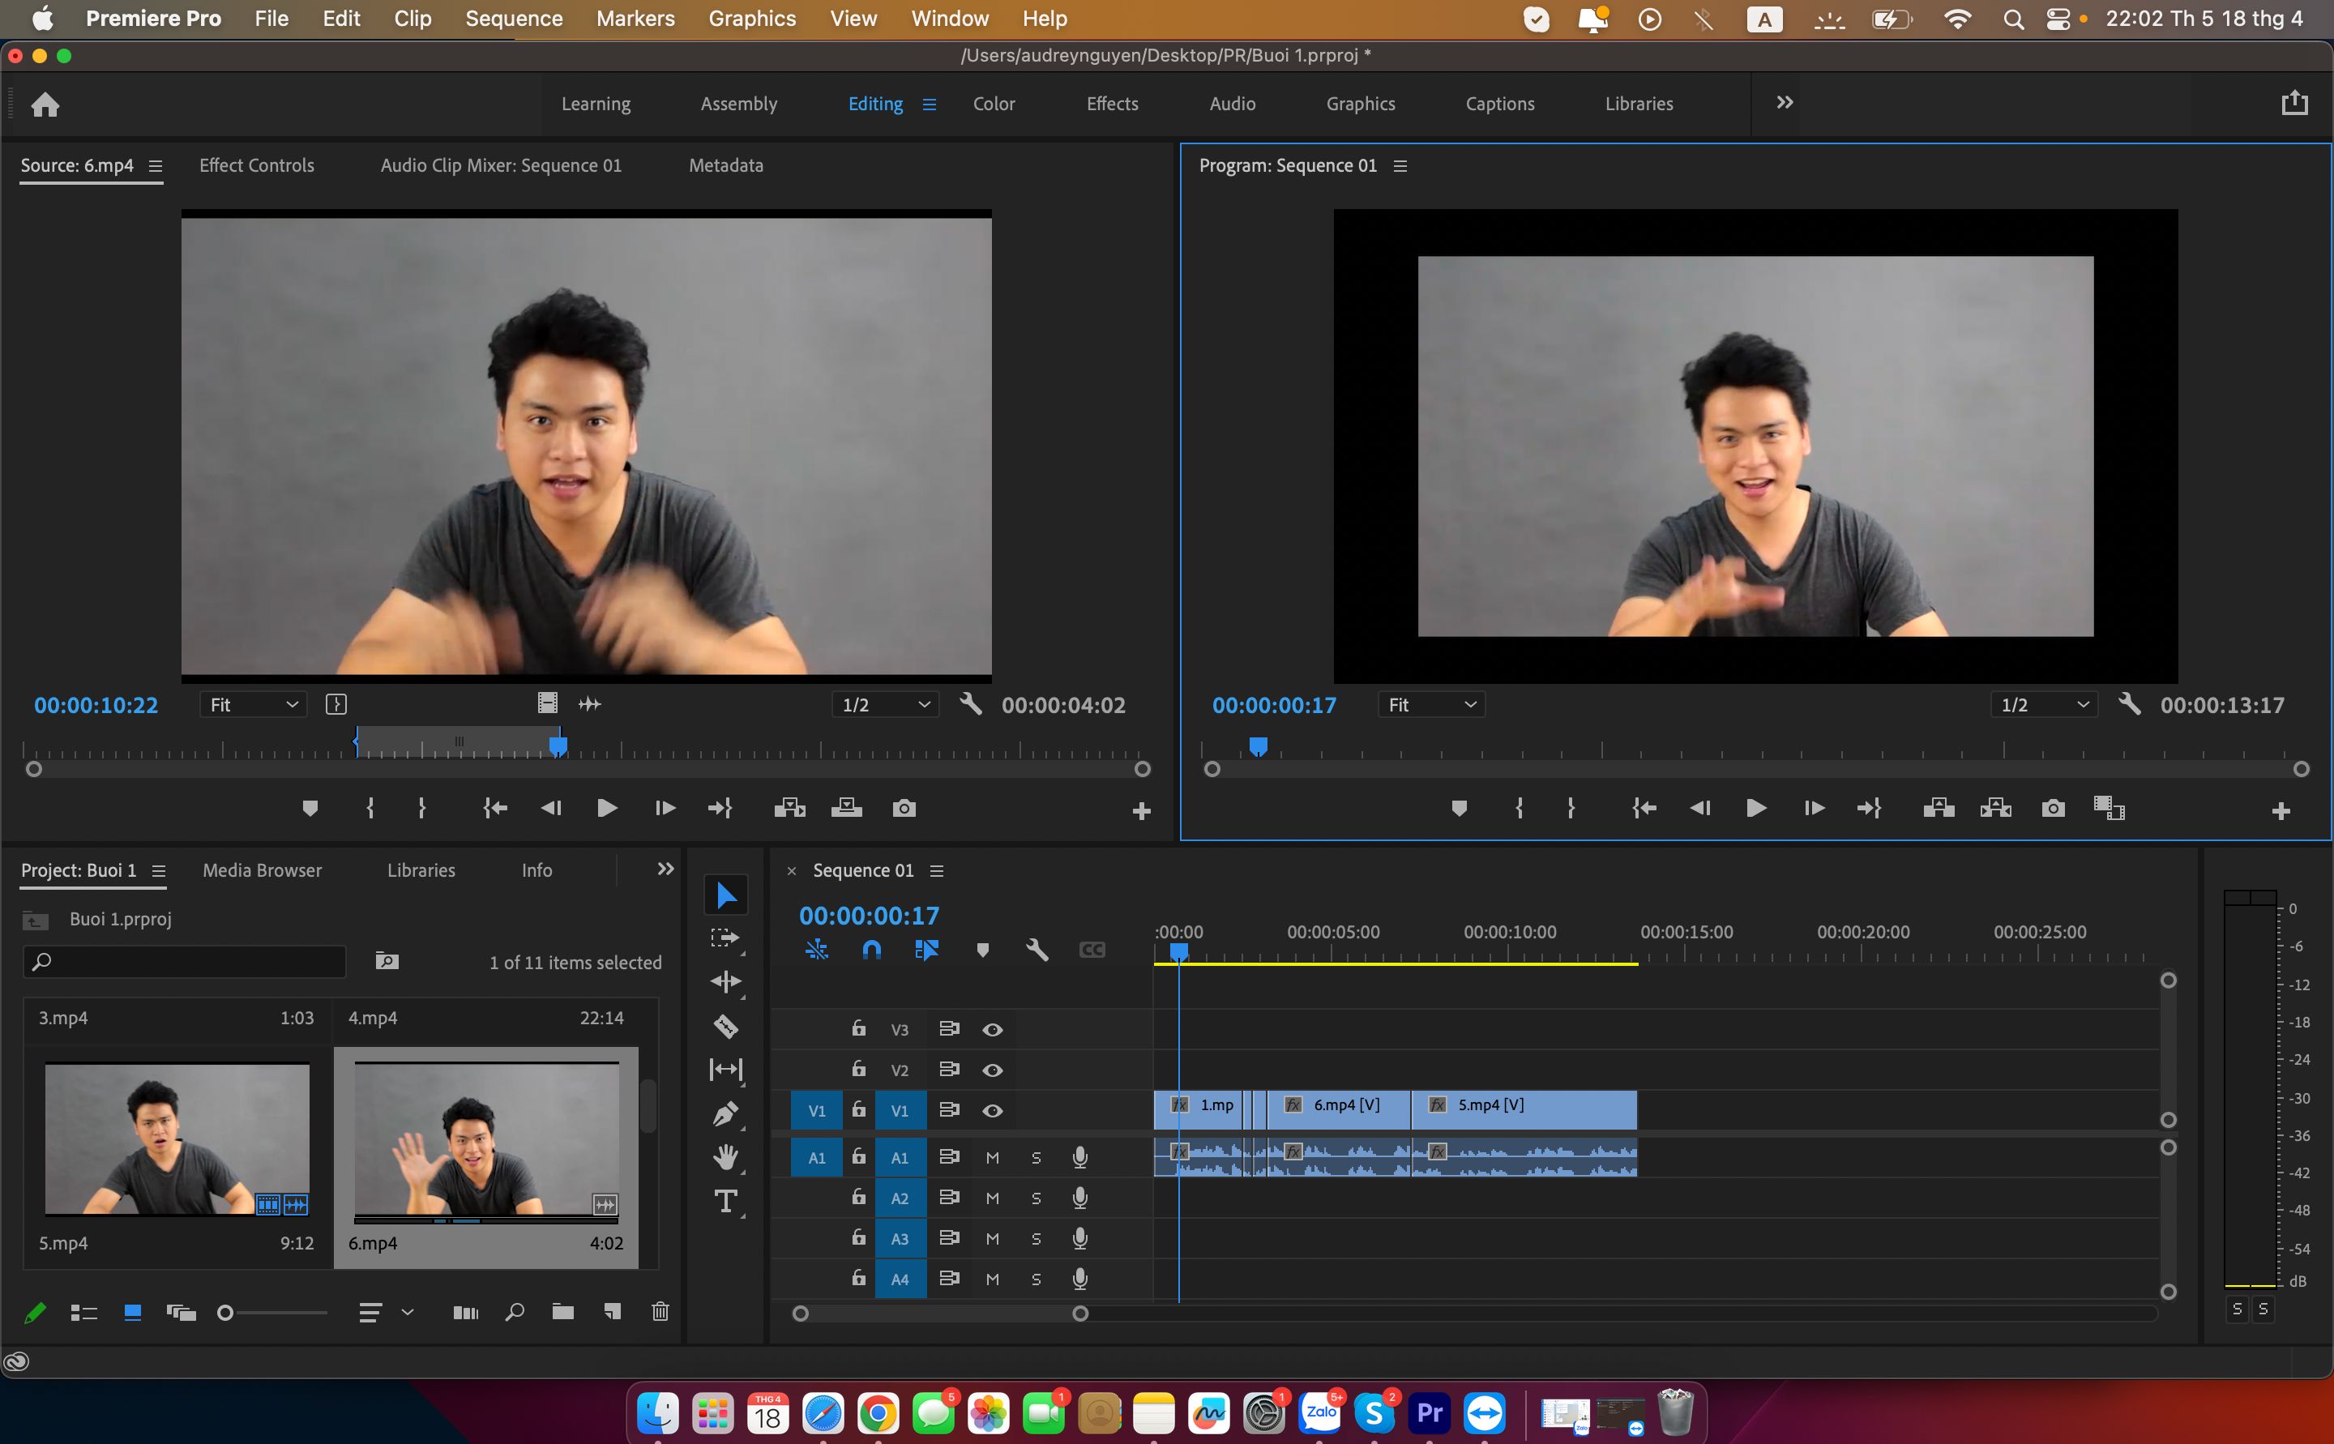Click Lift button in Program monitor
Viewport: 2334px width, 1444px height.
(x=1939, y=809)
